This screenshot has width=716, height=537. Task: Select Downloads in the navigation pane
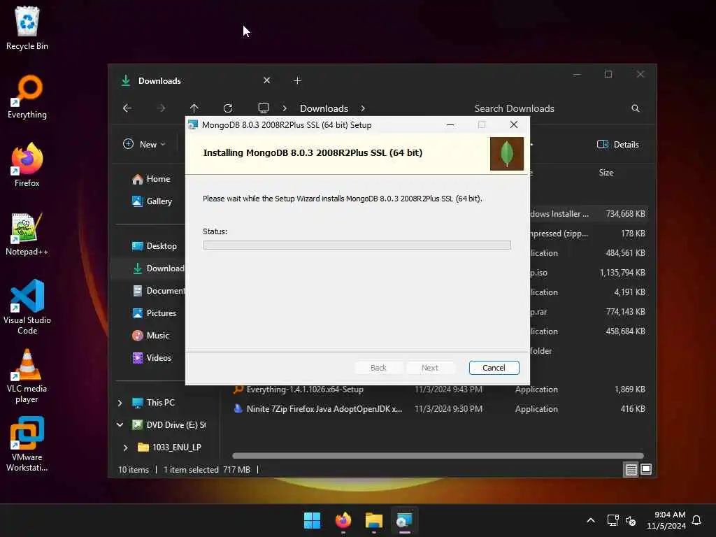click(158, 268)
